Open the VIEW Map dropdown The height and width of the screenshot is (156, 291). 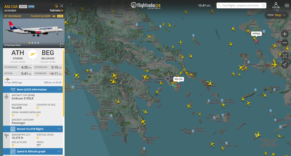point(276,15)
